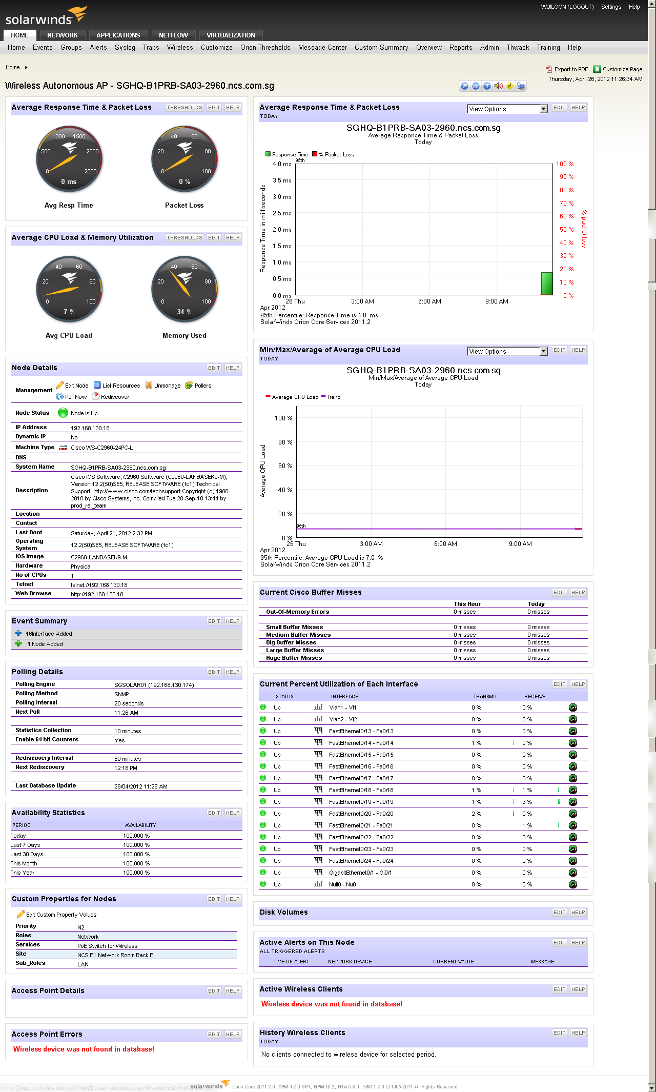Switch to the VIRTUALIZATION tab
656x1092 pixels.
(231, 35)
